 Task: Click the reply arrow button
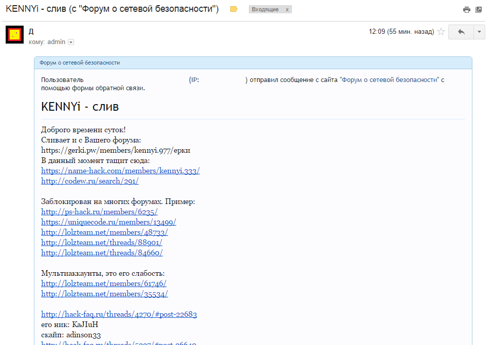pyautogui.click(x=461, y=32)
